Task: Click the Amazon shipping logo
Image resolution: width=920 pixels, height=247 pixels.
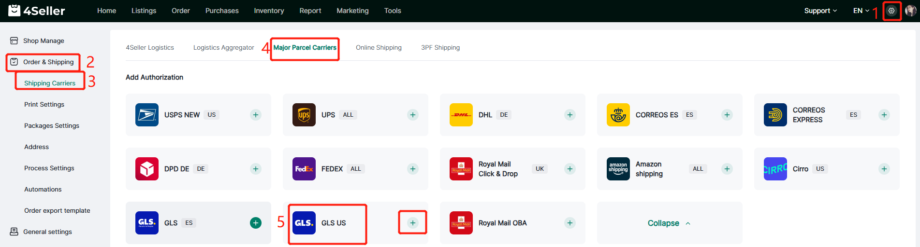Action: [618, 169]
